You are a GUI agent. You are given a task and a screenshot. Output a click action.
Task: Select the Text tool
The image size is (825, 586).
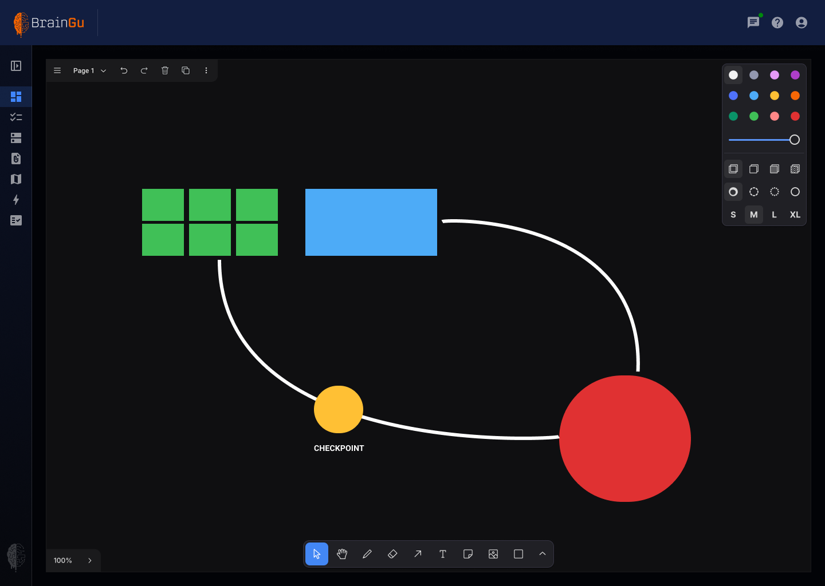[443, 554]
